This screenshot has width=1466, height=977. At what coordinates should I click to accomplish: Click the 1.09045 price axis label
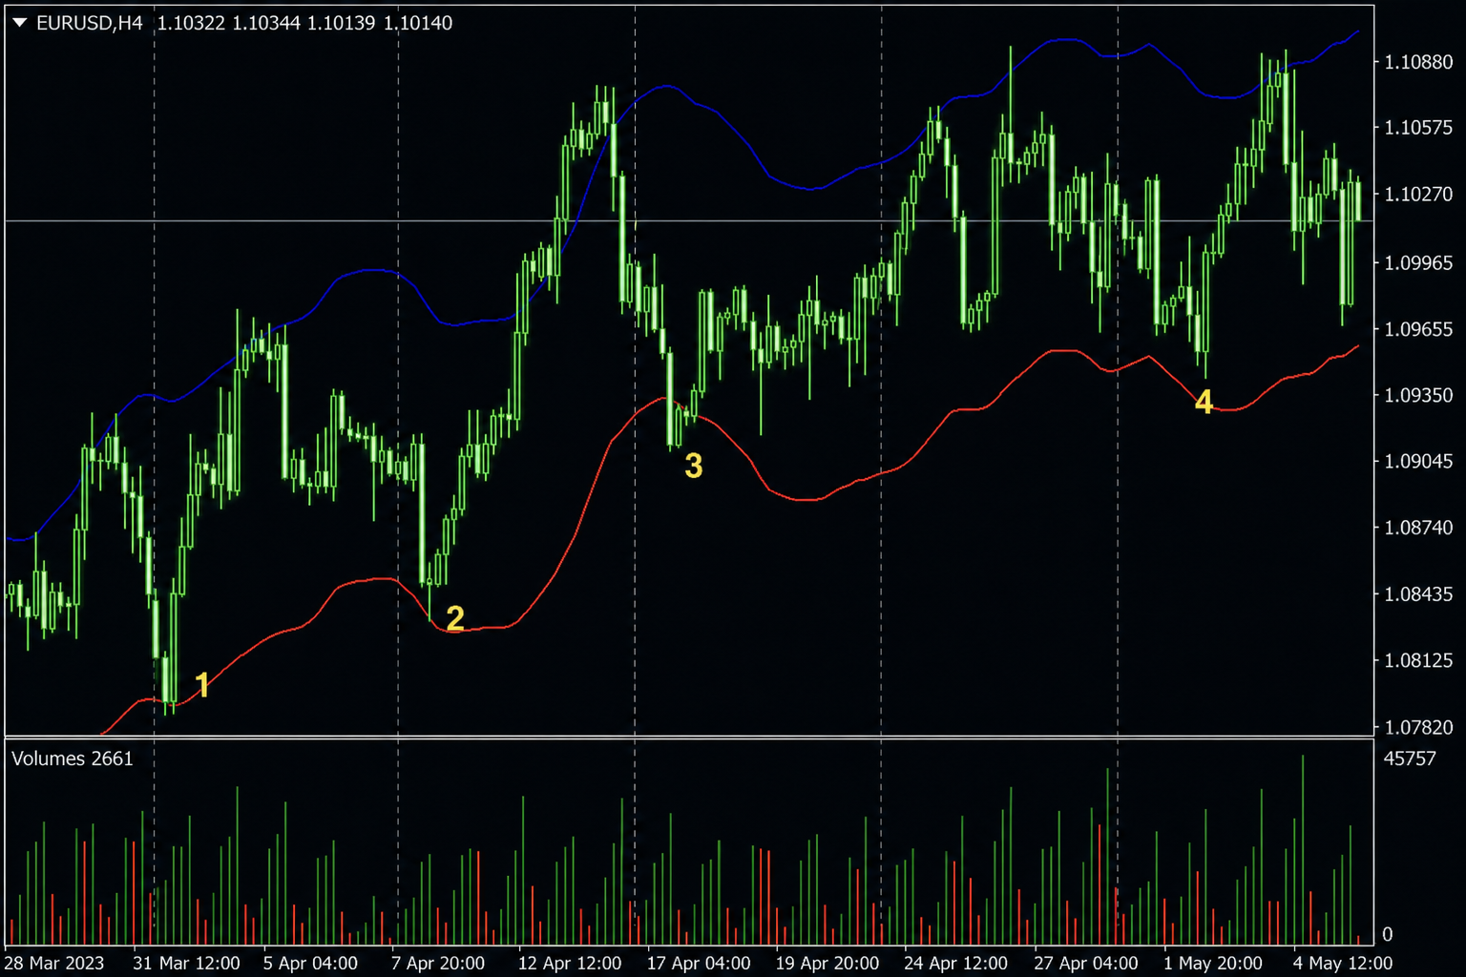[x=1418, y=462]
